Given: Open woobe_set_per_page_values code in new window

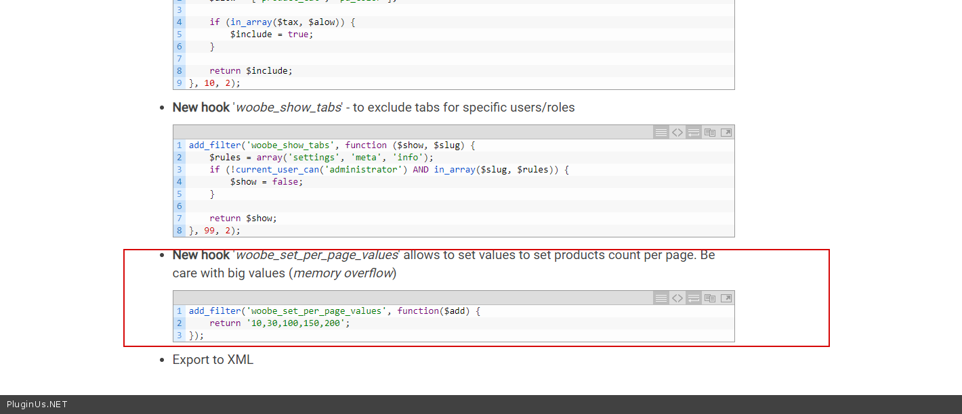Looking at the screenshot, I should click(x=726, y=298).
